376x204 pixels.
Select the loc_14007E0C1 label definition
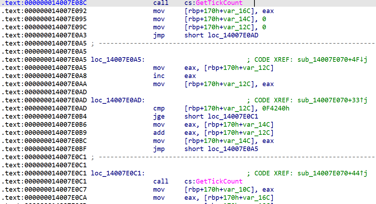(x=117, y=173)
